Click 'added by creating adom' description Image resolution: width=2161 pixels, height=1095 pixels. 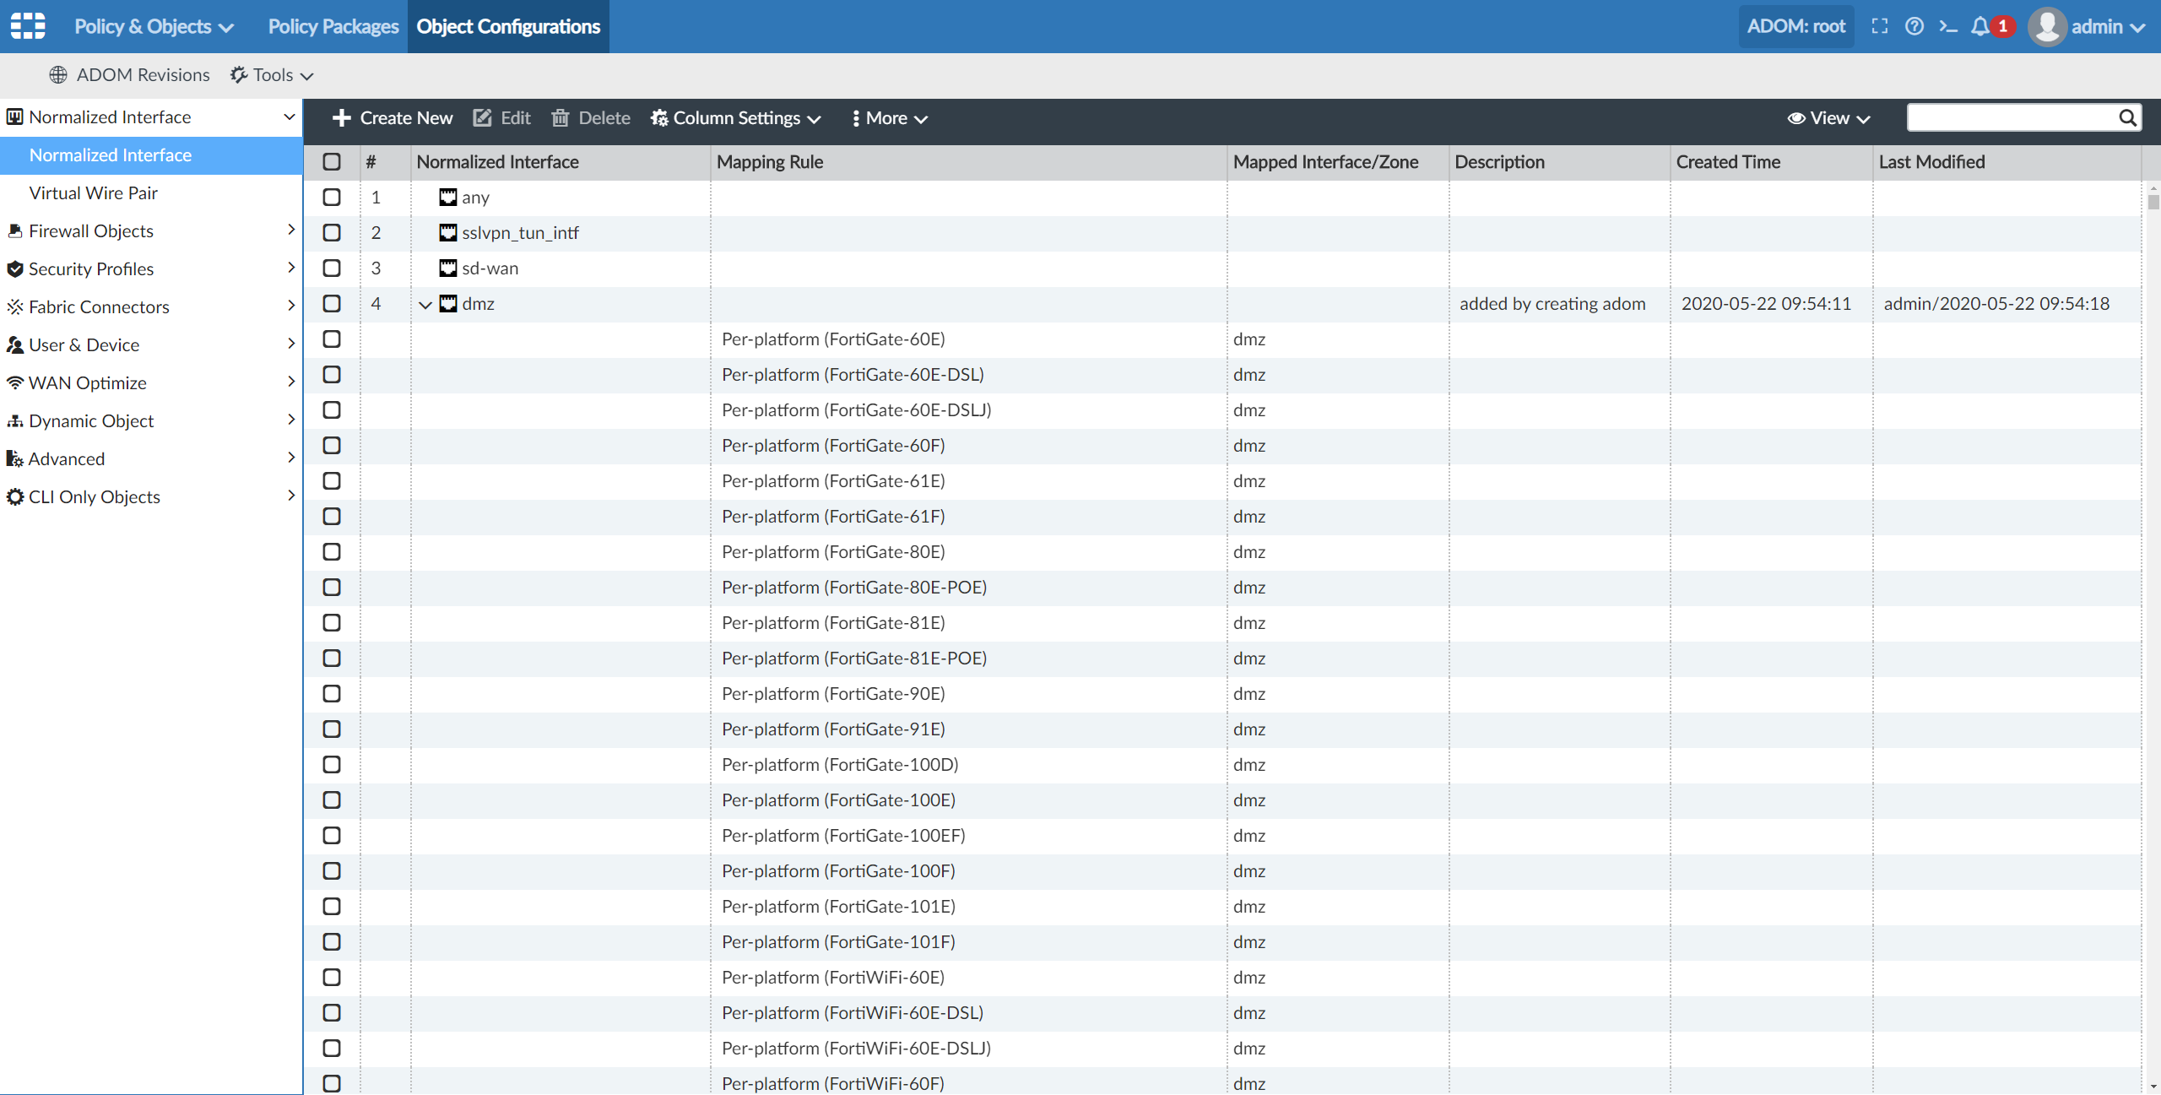1552,304
